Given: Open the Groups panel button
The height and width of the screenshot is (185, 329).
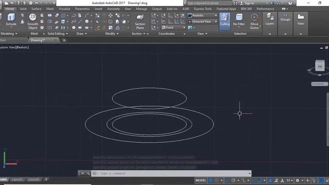Looking at the screenshot, I should point(285,17).
